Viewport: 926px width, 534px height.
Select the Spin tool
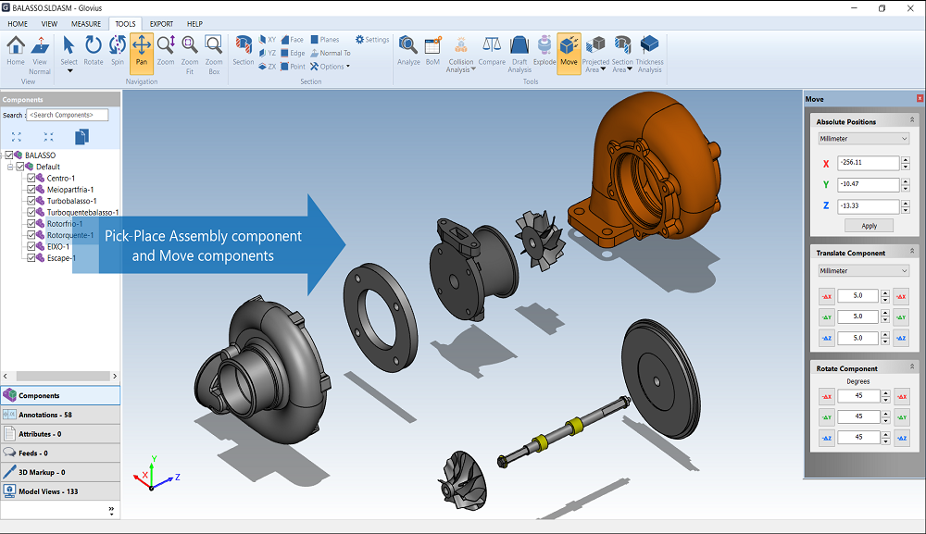[118, 45]
